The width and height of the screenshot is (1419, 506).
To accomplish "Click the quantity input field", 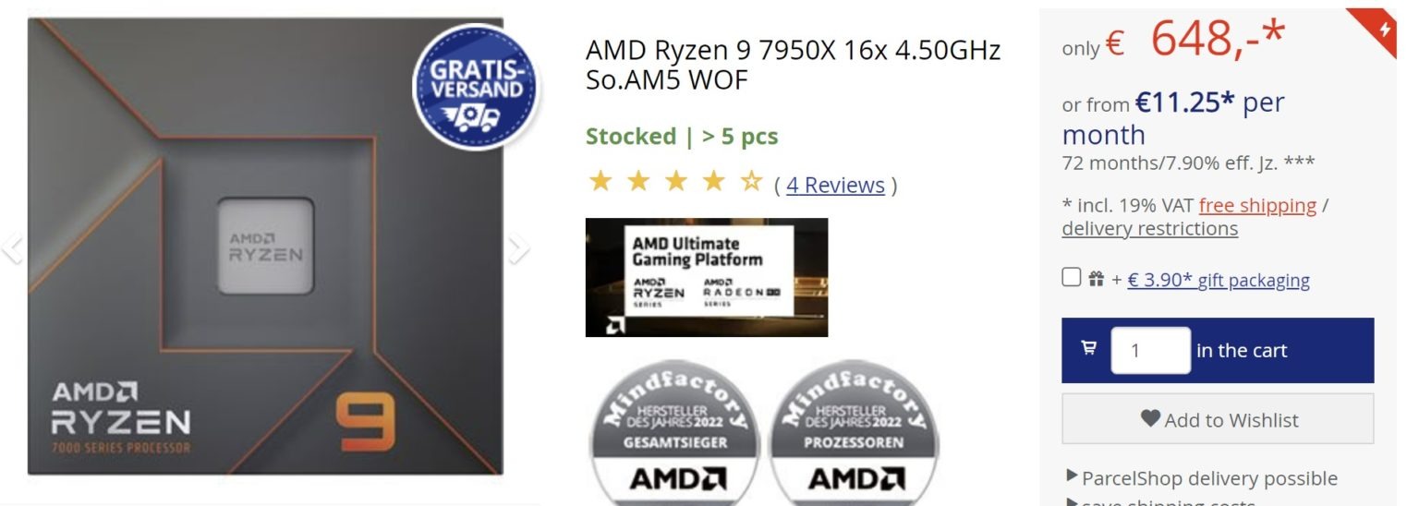I will point(1150,350).
